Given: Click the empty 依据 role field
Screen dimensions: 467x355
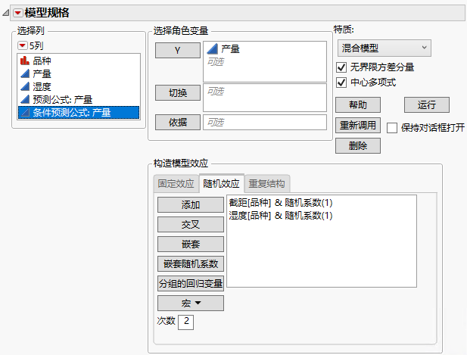Looking at the screenshot, I should [x=265, y=122].
